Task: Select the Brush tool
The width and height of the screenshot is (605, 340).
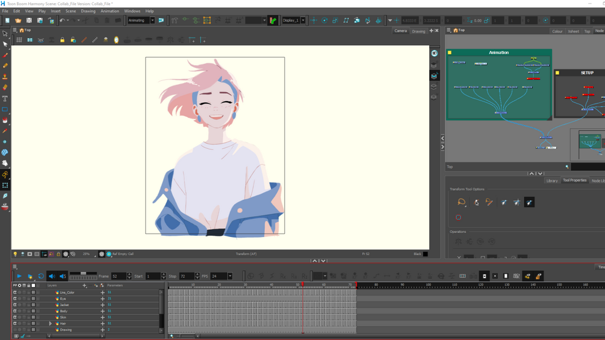Action: [x=5, y=55]
